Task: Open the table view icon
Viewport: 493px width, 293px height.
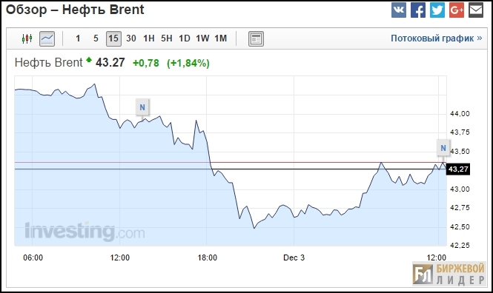Action: (x=256, y=39)
